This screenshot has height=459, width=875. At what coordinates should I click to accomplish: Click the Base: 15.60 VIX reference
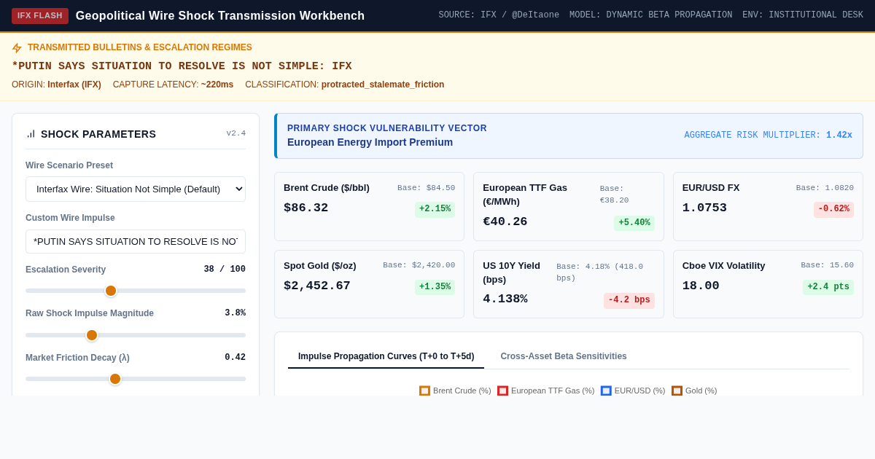pos(827,265)
